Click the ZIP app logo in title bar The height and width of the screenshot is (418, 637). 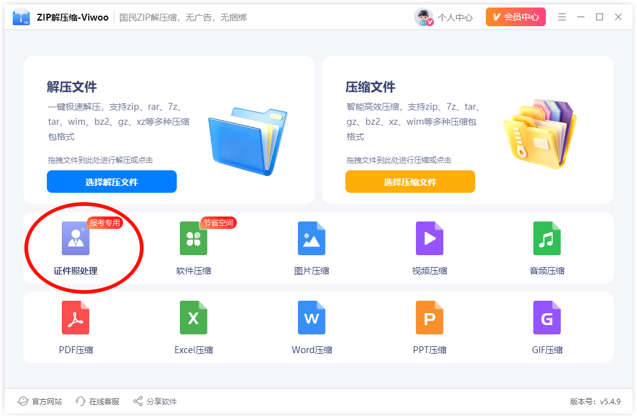click(x=21, y=17)
